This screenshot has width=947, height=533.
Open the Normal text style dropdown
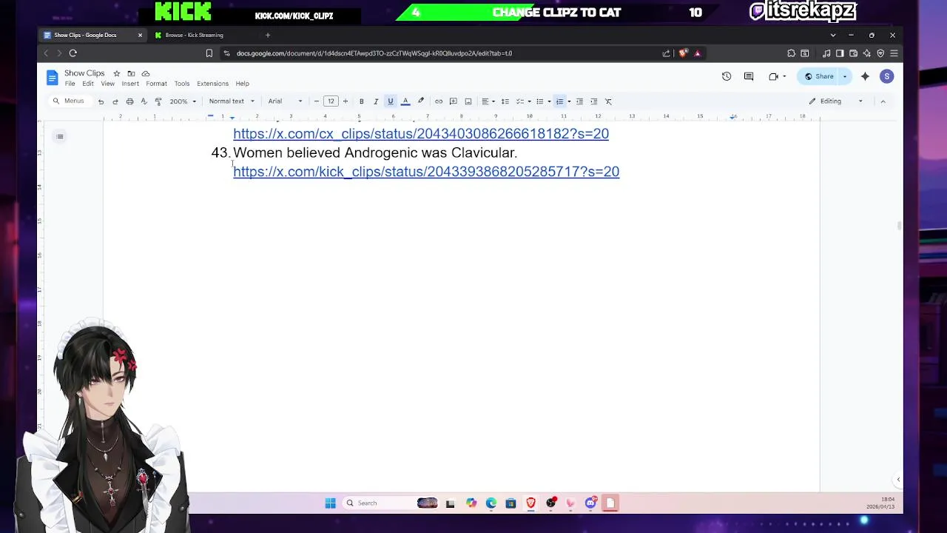[x=232, y=101]
